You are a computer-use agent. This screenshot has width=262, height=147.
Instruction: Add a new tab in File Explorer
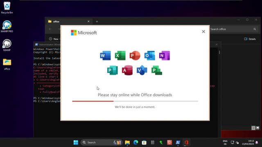[97, 22]
